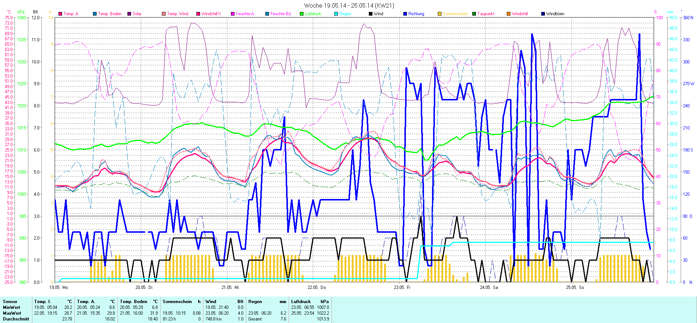Select the 19.05. Mo date marker
Viewport: 697px width, 323px height.
pos(59,287)
